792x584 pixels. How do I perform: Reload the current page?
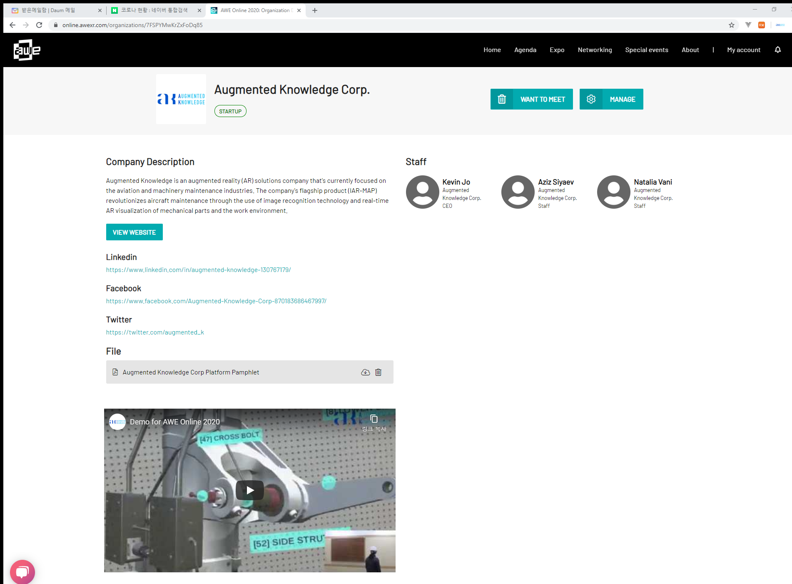coord(39,25)
